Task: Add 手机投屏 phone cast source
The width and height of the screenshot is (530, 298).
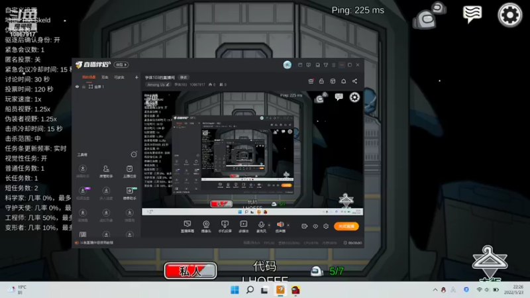Action: pyautogui.click(x=225, y=226)
